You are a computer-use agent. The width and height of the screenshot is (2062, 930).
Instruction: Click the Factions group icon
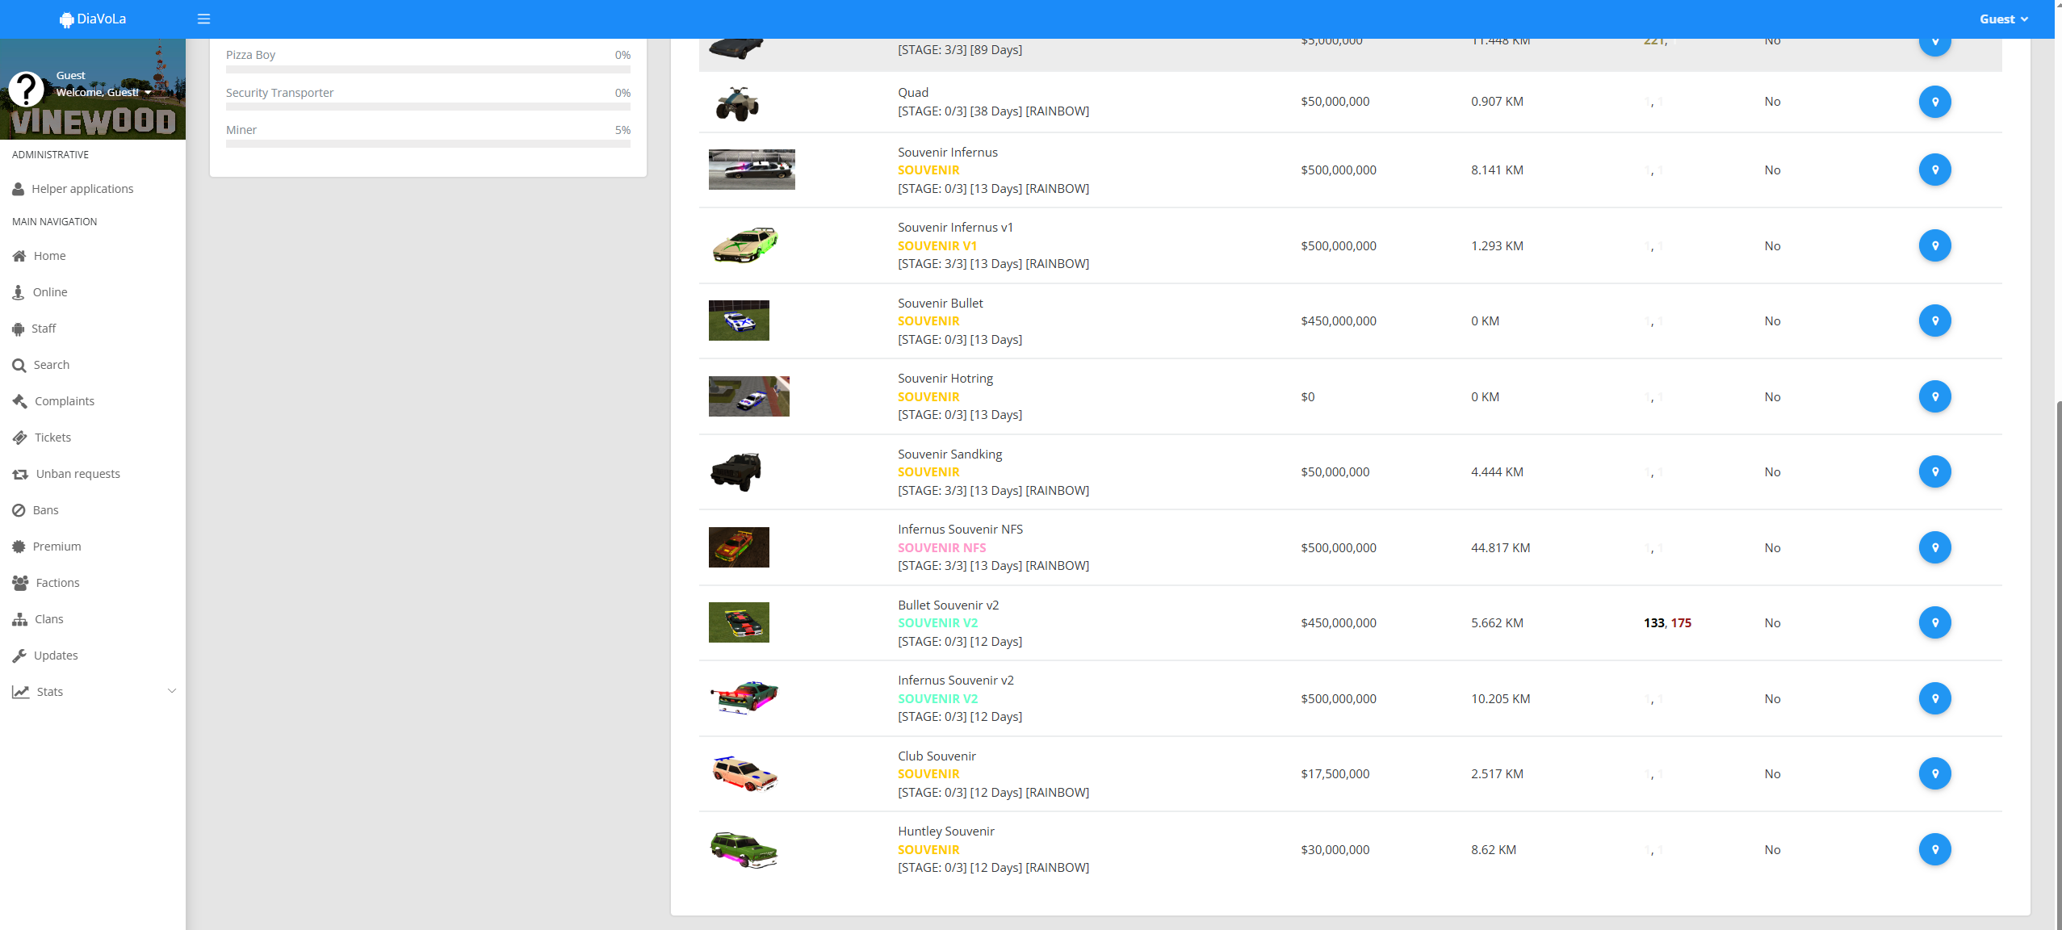click(x=20, y=583)
